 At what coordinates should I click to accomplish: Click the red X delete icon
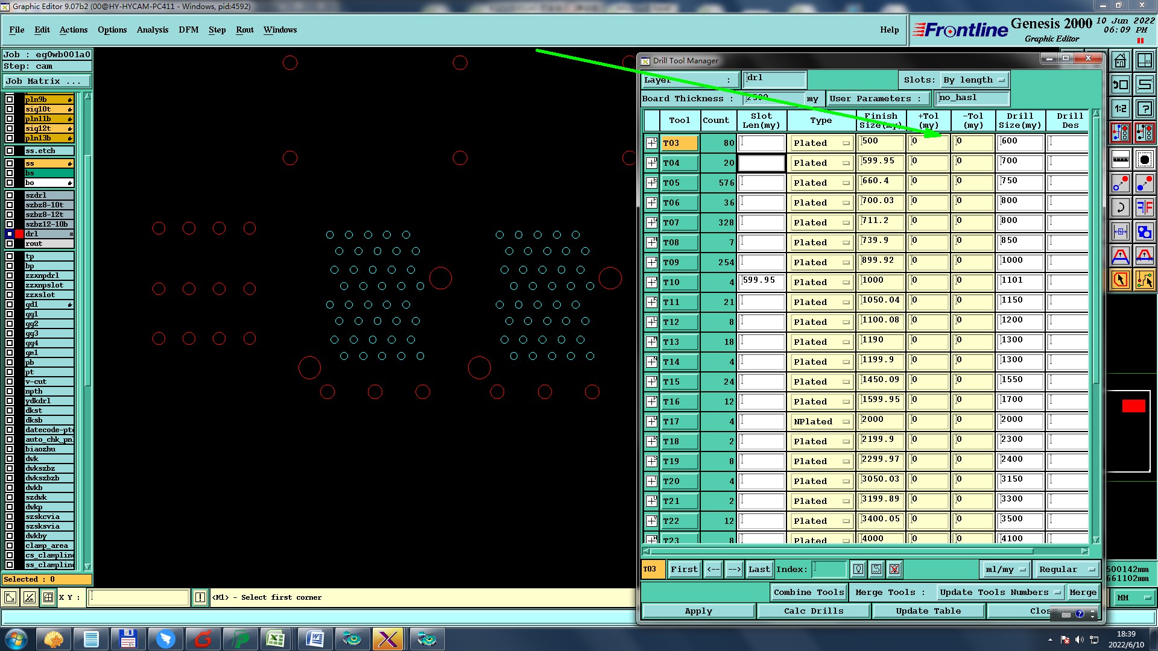point(894,569)
